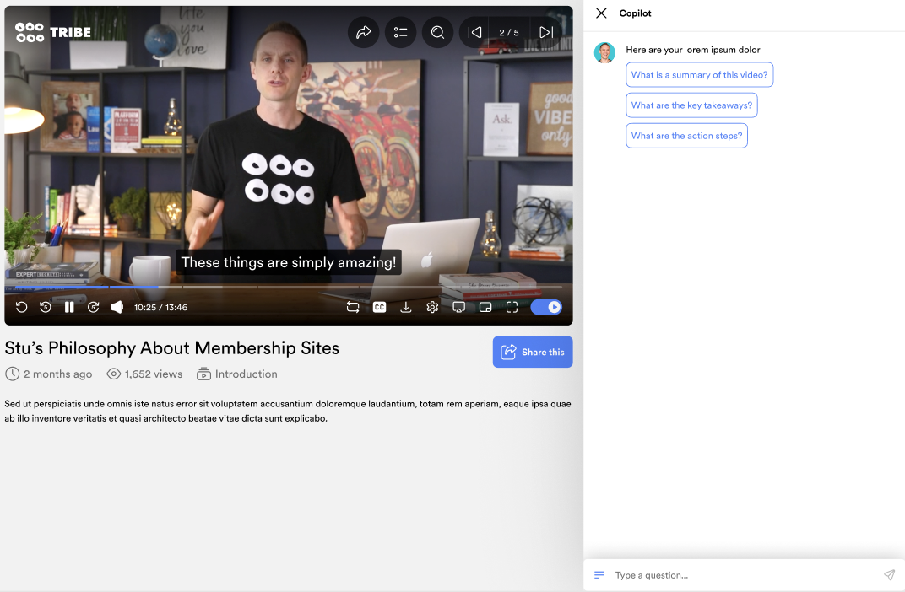Open the chapters list icon
905x592 pixels.
(x=401, y=33)
